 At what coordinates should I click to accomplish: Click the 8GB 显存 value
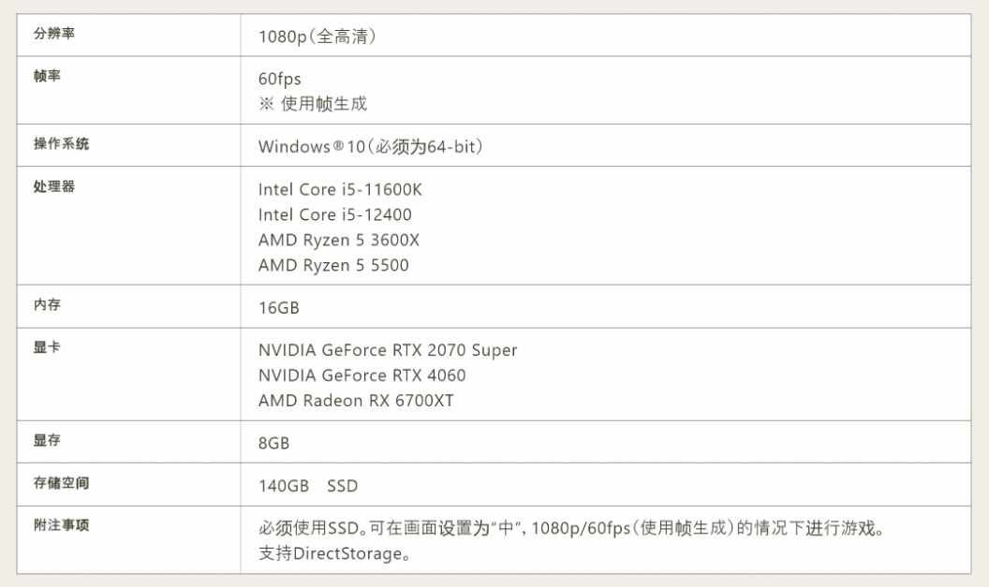click(x=273, y=443)
